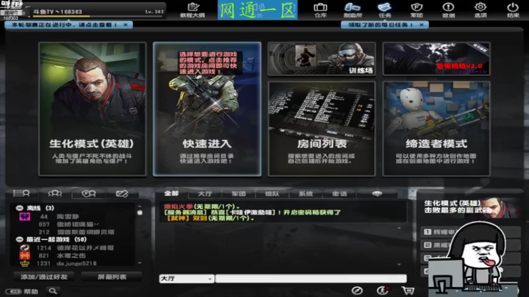Click the compass icon below chat
This screenshot has height=297, width=529.
(x=357, y=290)
